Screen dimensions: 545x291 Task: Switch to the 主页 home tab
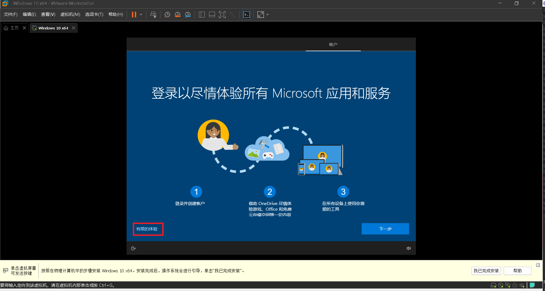point(11,28)
